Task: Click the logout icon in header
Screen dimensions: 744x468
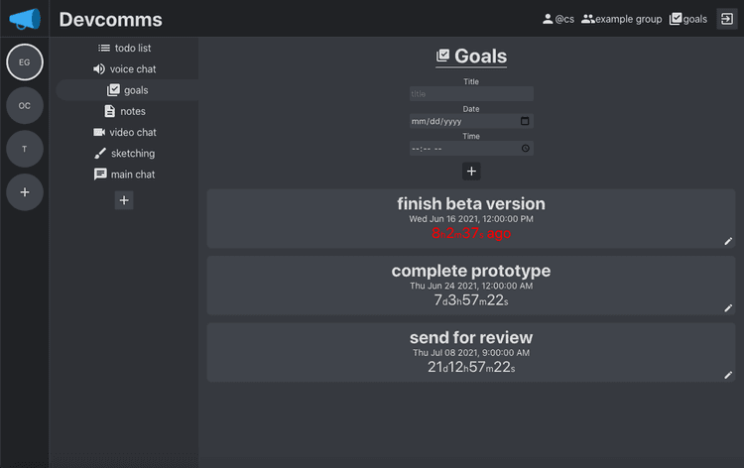Action: 726,19
